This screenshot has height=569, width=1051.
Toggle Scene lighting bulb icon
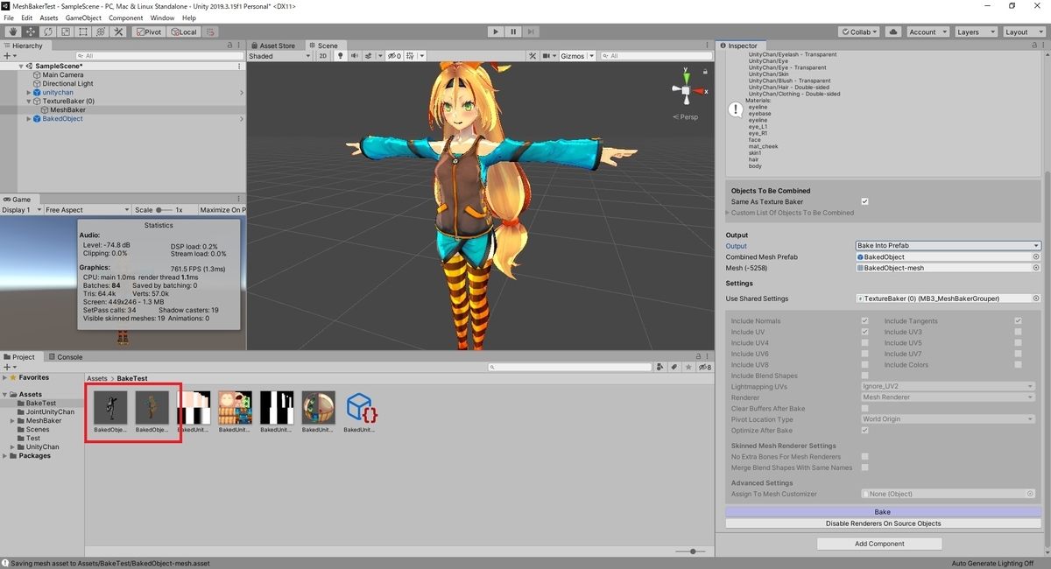tap(340, 56)
